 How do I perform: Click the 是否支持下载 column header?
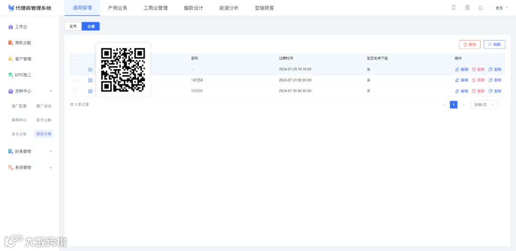click(377, 59)
